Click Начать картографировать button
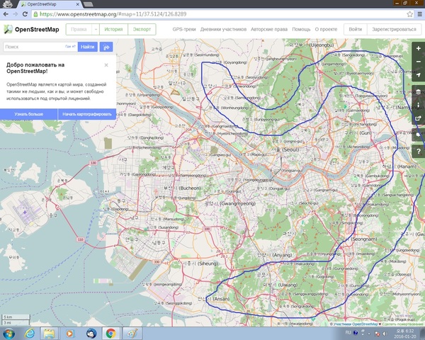The height and width of the screenshot is (340, 425). [87, 113]
